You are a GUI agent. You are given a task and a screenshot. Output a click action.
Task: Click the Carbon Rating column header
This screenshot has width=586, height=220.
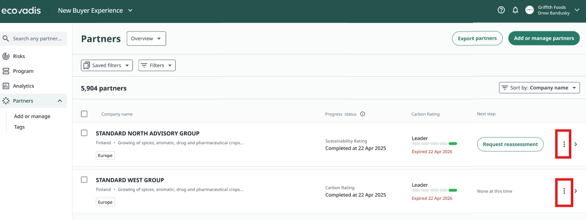425,114
